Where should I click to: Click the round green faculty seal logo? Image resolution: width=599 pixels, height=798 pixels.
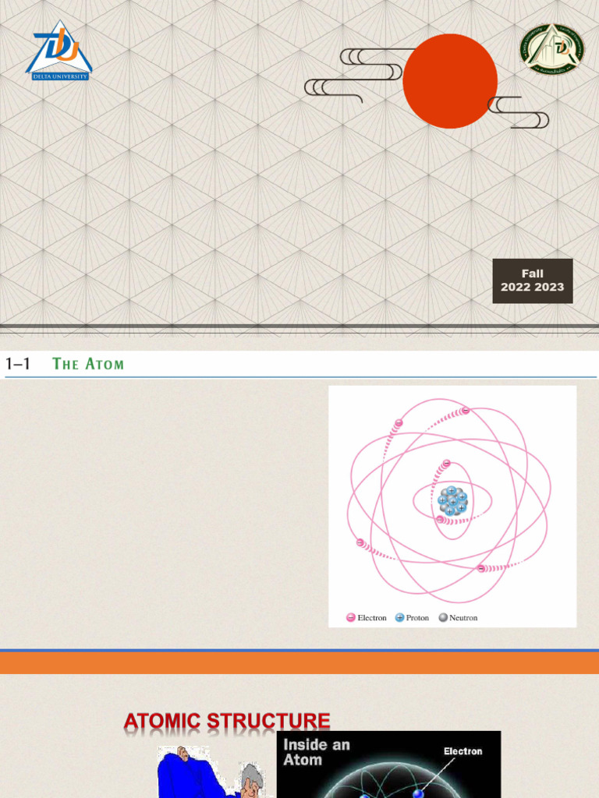click(552, 49)
